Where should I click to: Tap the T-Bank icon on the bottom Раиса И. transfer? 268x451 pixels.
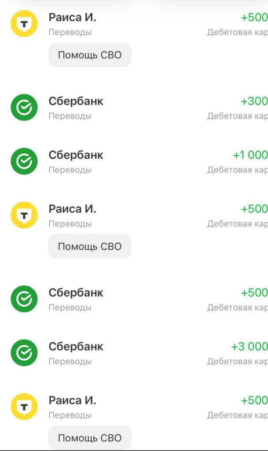24,407
